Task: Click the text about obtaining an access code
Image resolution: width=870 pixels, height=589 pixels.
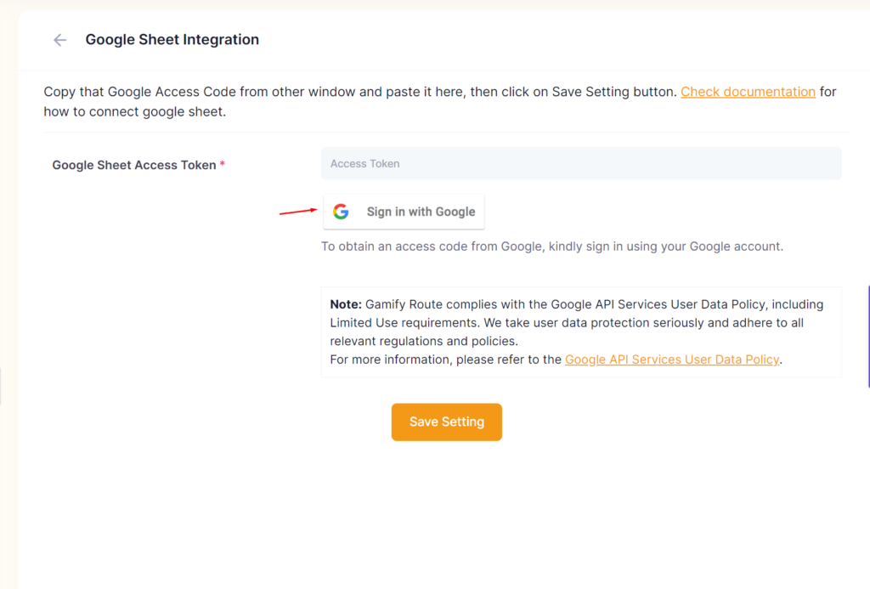Action: (552, 246)
